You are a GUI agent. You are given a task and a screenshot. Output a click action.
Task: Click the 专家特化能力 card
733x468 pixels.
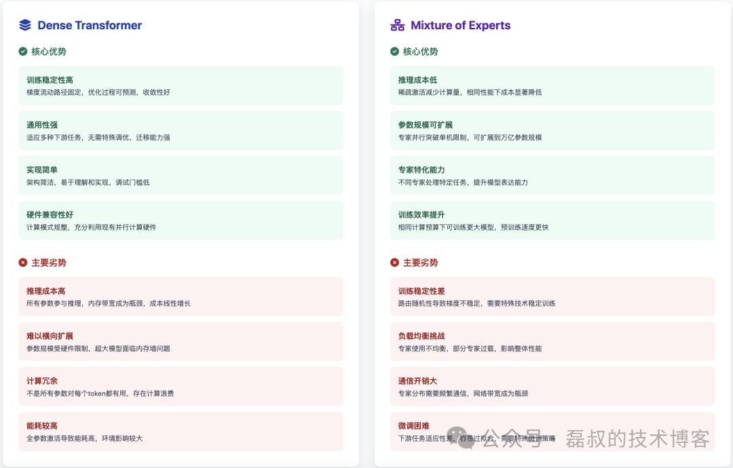(552, 175)
